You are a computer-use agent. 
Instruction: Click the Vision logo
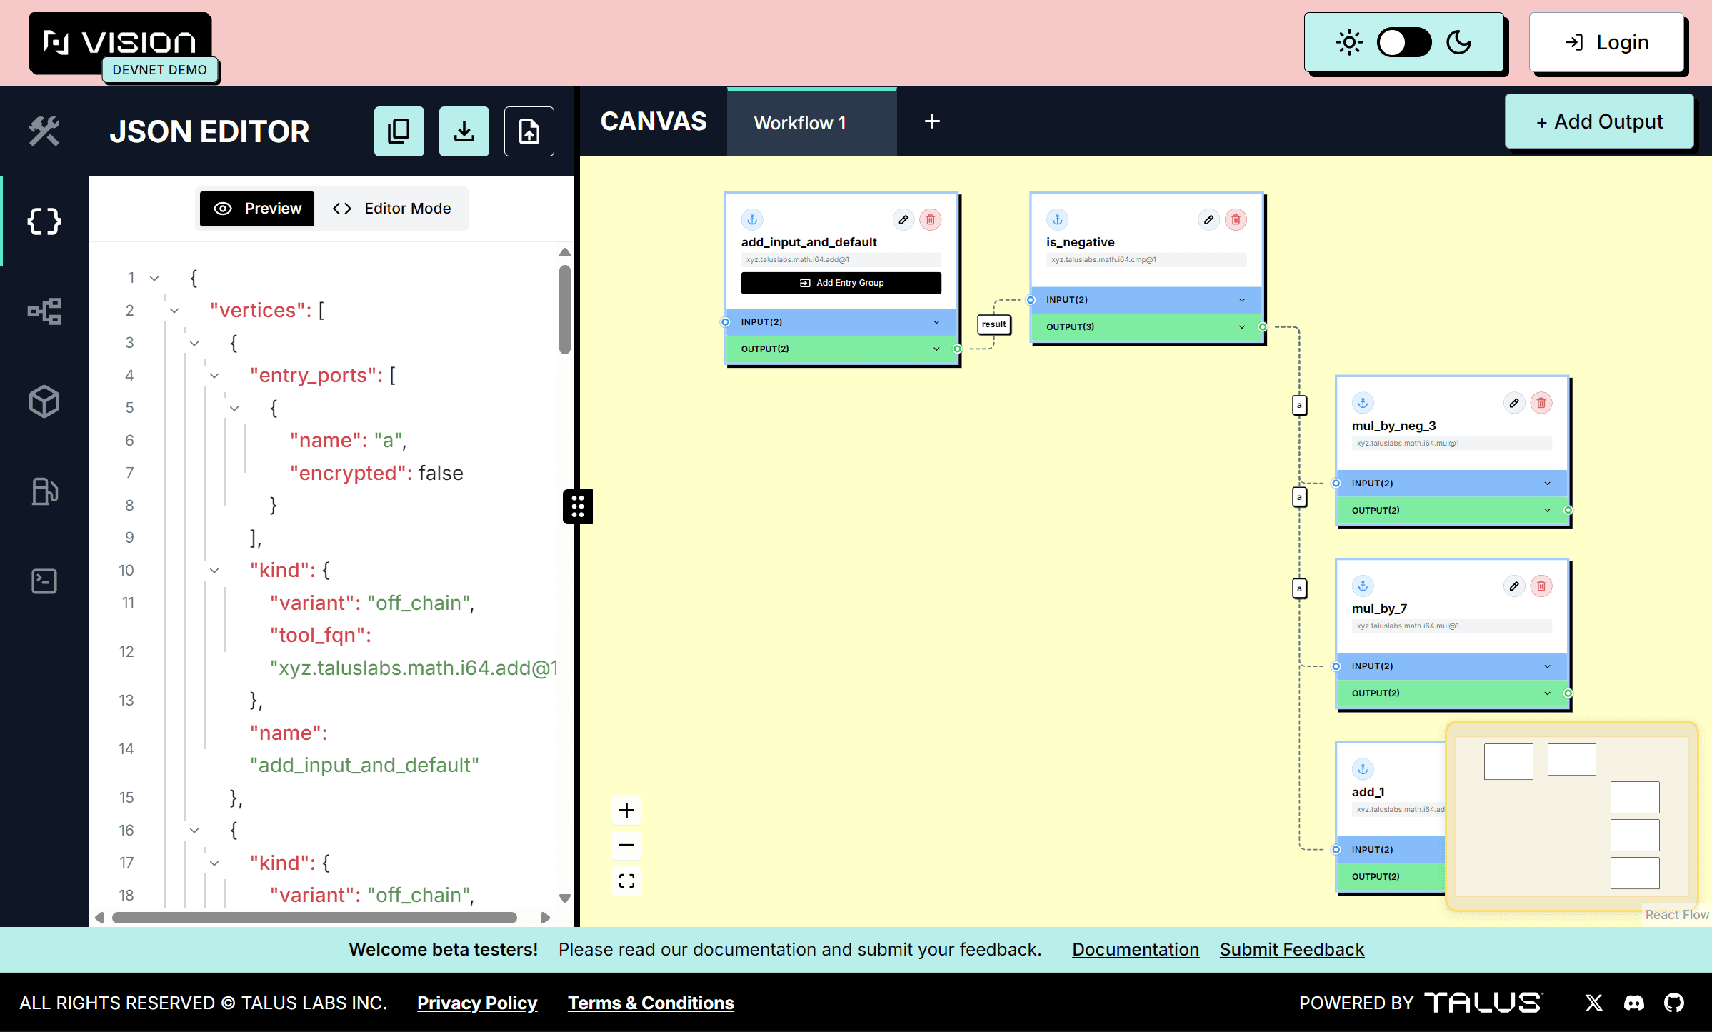[x=121, y=43]
